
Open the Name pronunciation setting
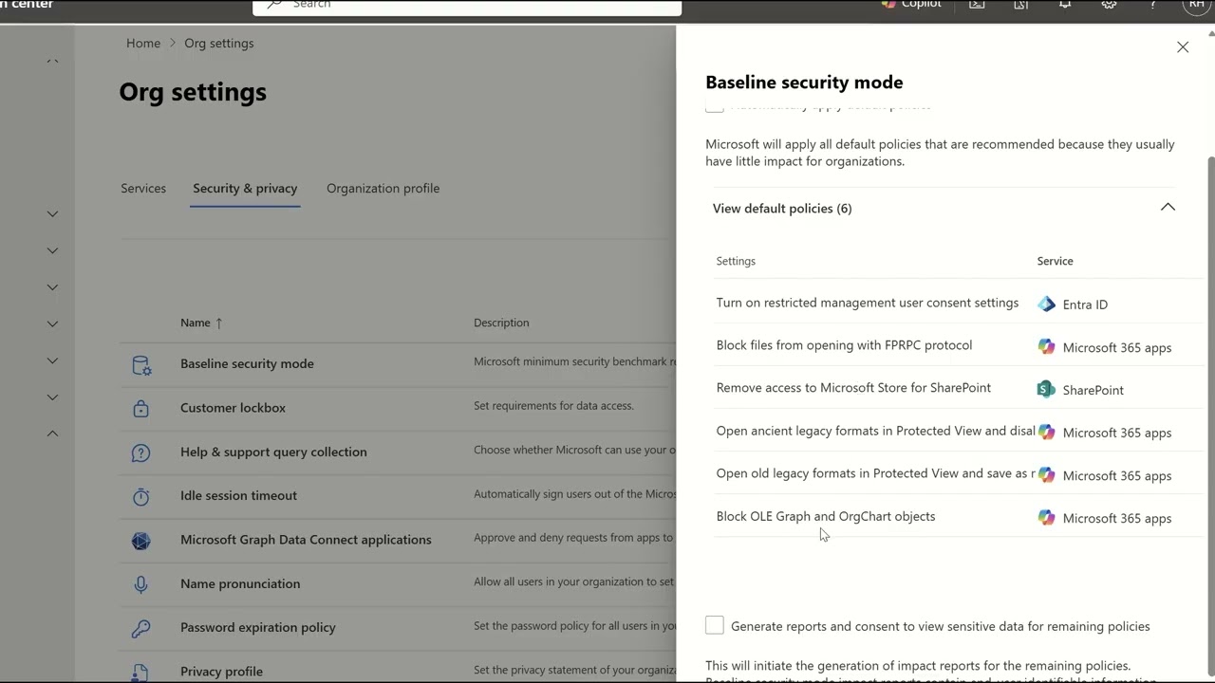tap(240, 583)
